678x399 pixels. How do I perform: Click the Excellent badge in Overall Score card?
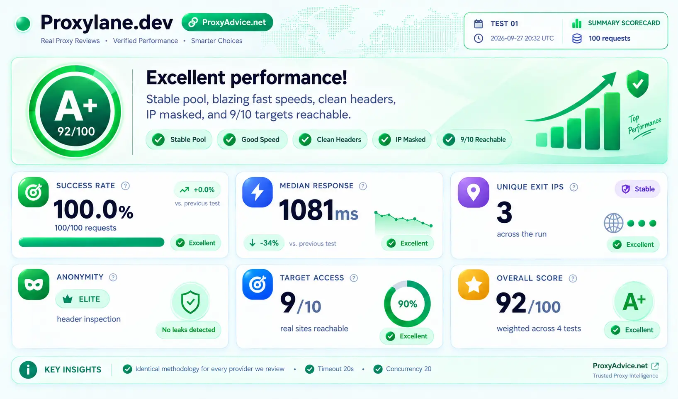(x=632, y=330)
